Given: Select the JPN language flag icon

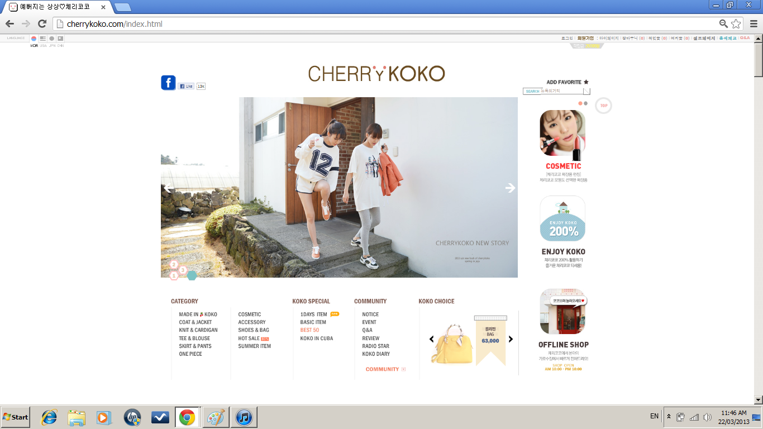Looking at the screenshot, I should tap(51, 39).
